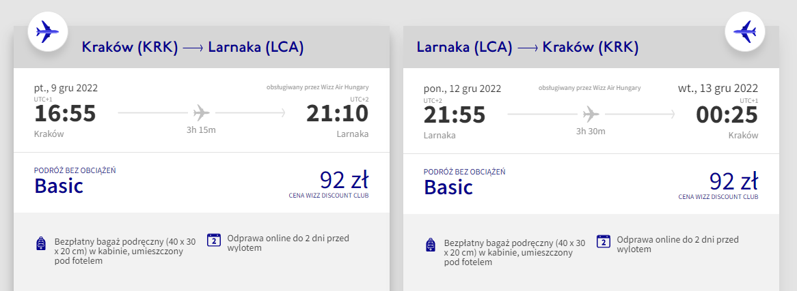
Task: Click the 16:55 Kraków departure time
Action: pyautogui.click(x=65, y=114)
